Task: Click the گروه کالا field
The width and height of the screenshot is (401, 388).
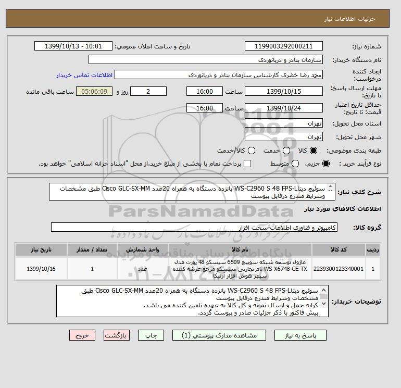Action: 194,227
